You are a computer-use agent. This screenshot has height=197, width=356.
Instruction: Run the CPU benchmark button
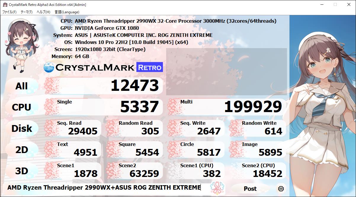[22, 107]
